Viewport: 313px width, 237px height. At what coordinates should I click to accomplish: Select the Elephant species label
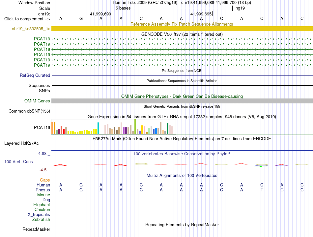click(42, 205)
